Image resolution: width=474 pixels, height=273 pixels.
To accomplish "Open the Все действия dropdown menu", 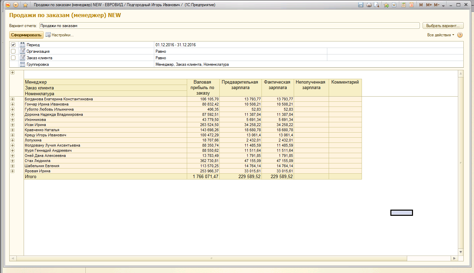I will point(440,35).
